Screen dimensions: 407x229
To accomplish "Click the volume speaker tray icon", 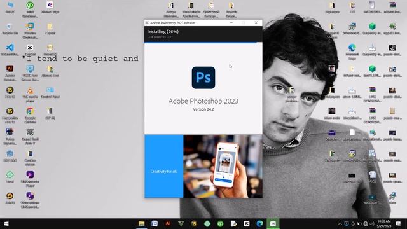I will click(372, 223).
